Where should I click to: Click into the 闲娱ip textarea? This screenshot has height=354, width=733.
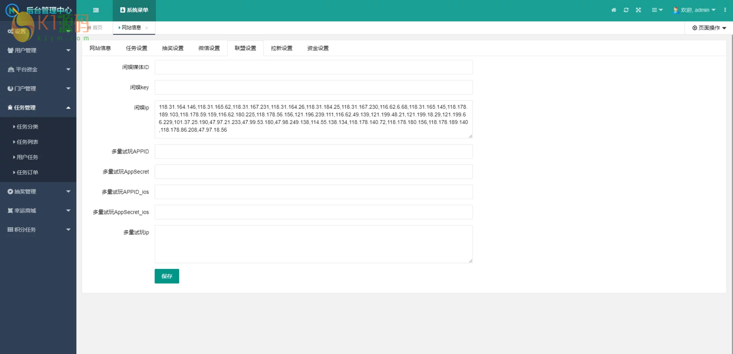[314, 119]
